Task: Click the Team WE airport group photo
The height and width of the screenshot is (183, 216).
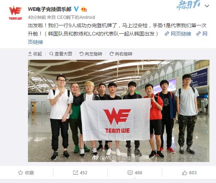Action: pos(119,111)
